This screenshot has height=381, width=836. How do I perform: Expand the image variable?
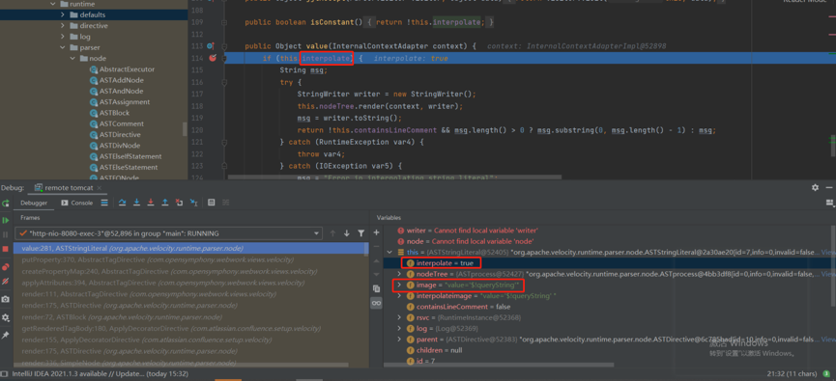tap(399, 285)
